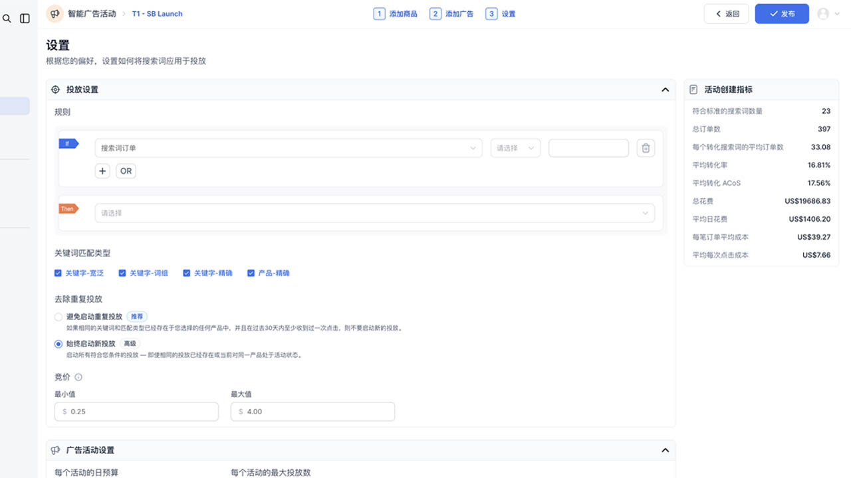The height and width of the screenshot is (478, 851).
Task: Toggle the sidebar panel icon
Action: tap(25, 19)
